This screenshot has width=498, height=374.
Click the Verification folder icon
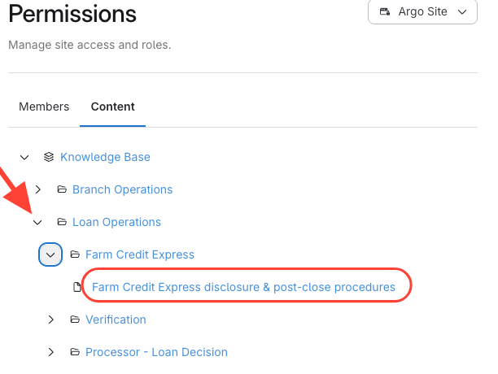click(74, 320)
